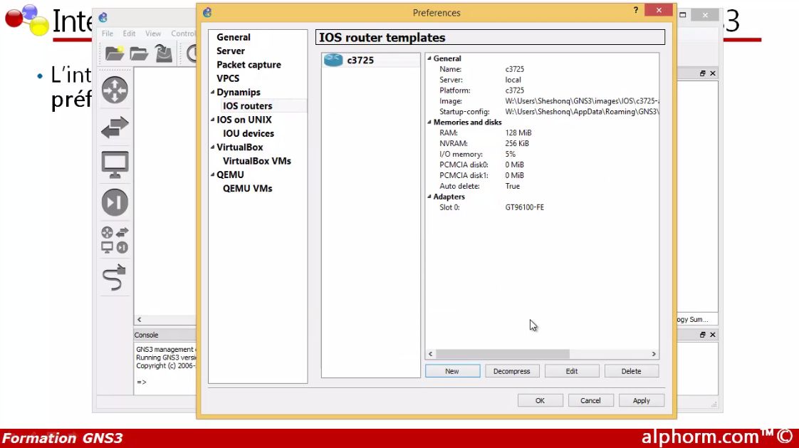This screenshot has width=799, height=448.
Task: Close the lower right dock panel
Action: pos(712,335)
